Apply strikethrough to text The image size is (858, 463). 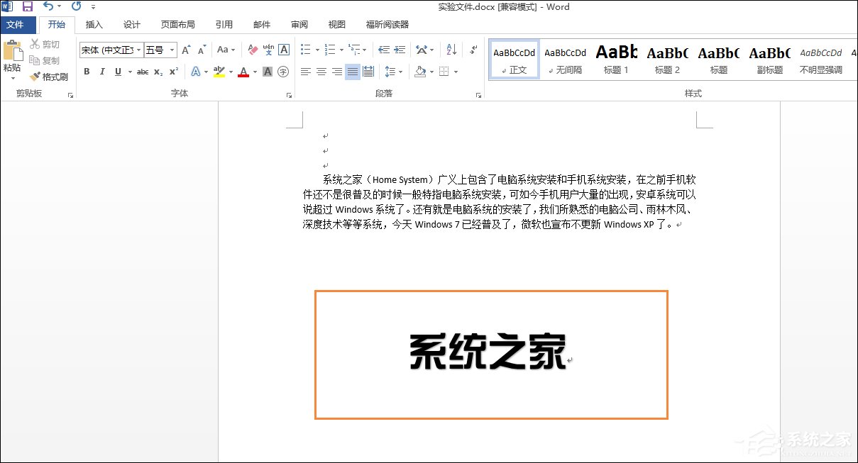pos(143,71)
